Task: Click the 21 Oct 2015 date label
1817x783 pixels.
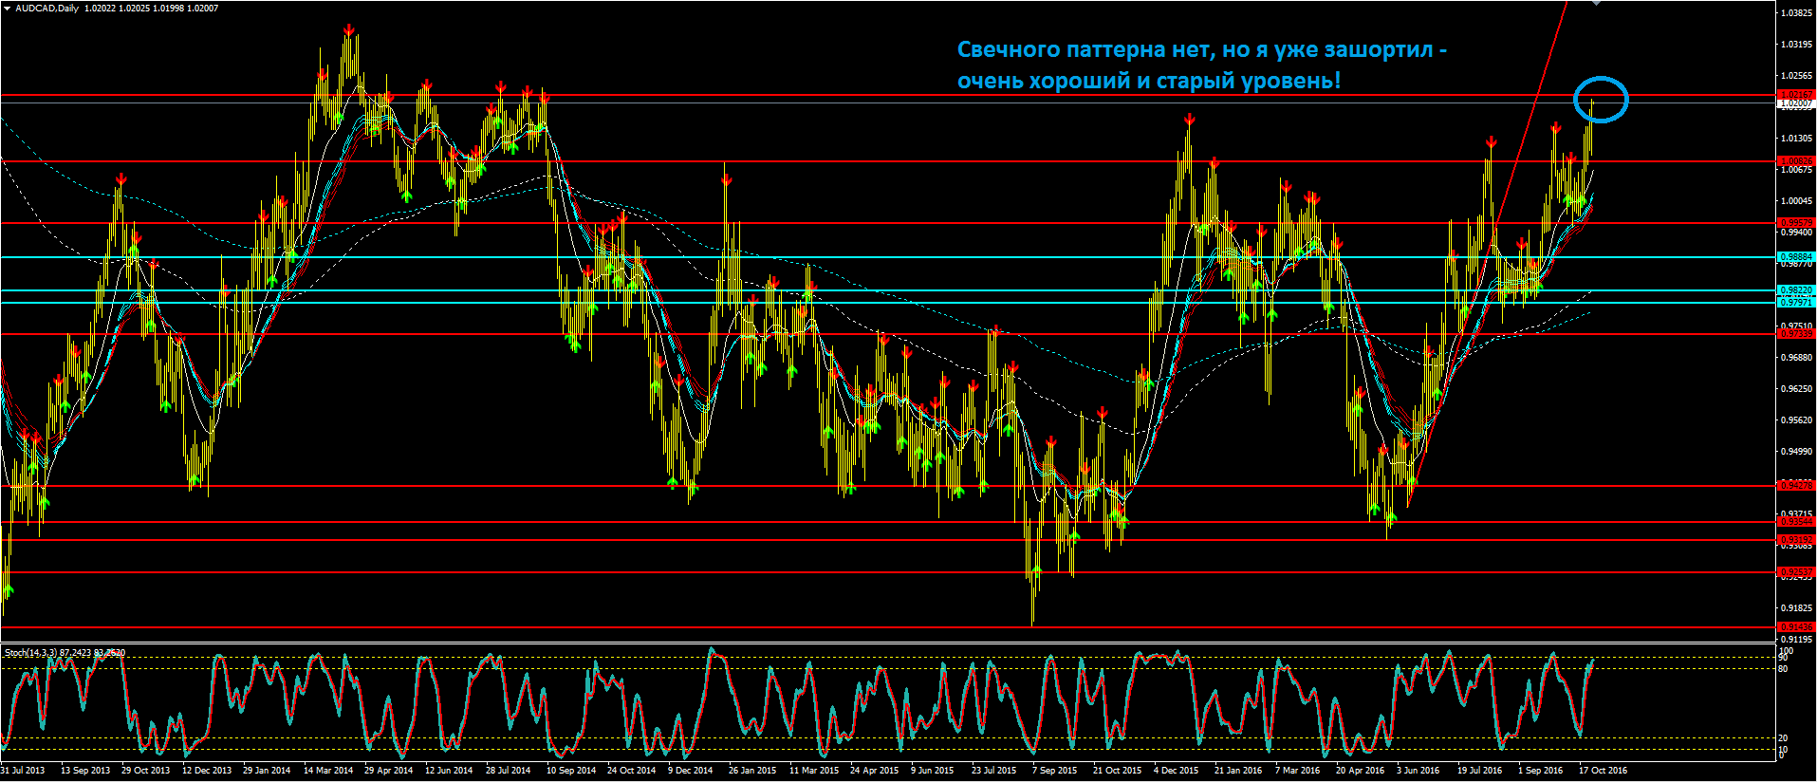Action: [x=1117, y=771]
